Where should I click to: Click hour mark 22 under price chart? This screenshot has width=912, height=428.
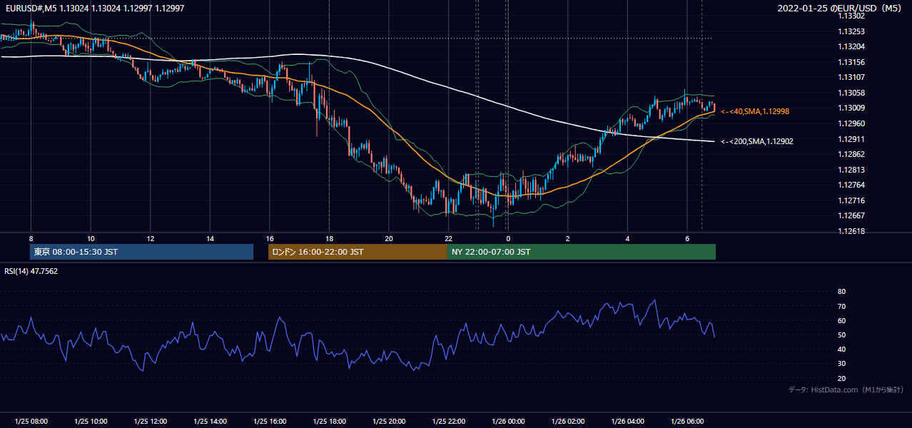[x=448, y=238]
